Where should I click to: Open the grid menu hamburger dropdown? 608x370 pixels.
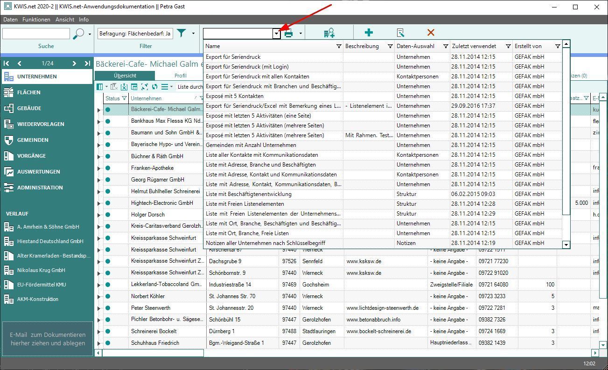(x=167, y=87)
